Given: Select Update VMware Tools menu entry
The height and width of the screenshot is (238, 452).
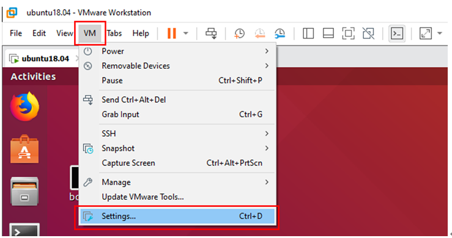Looking at the screenshot, I should pyautogui.click(x=177, y=197).
